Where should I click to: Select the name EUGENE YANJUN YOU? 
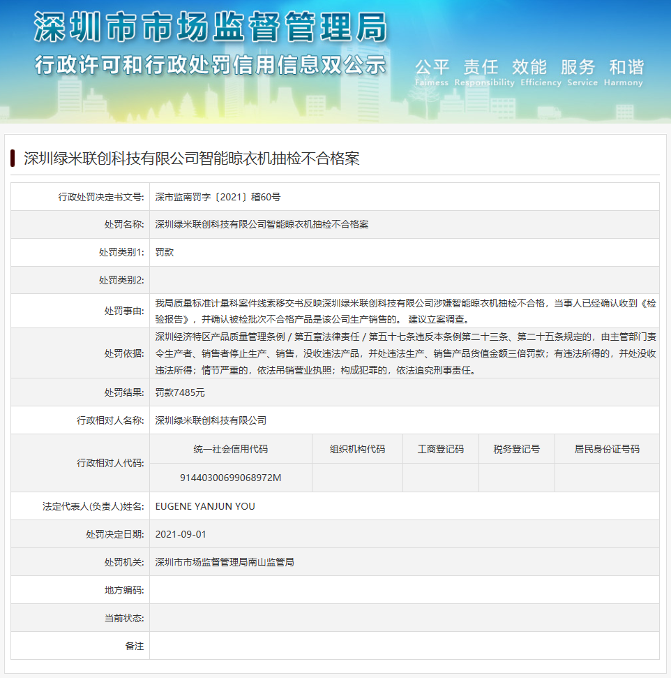click(x=205, y=506)
